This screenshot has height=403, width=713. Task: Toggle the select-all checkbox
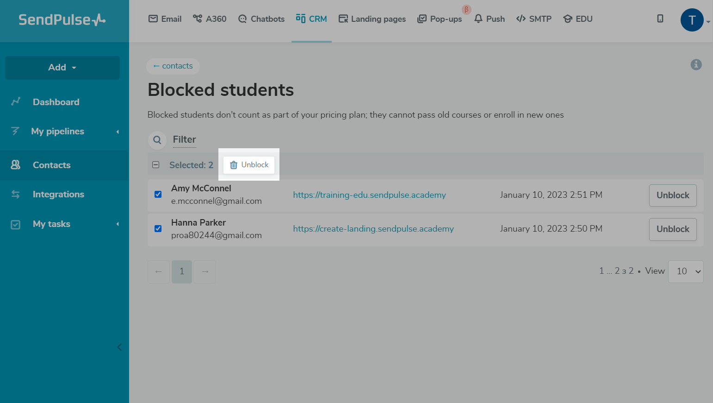156,165
